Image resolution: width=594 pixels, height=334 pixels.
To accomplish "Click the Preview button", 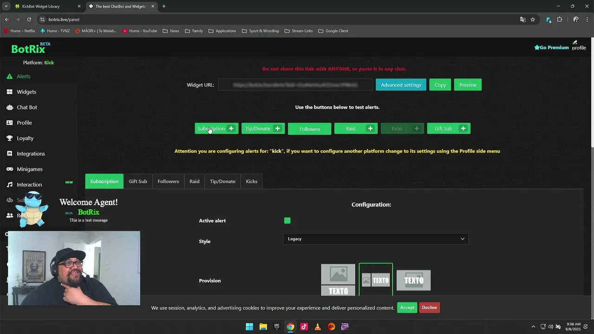I will click(x=468, y=85).
